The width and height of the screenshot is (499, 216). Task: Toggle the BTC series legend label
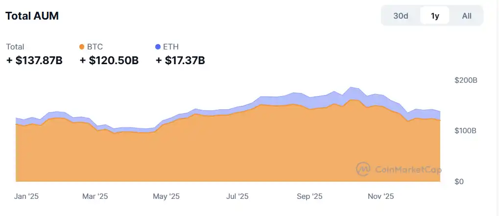tap(95, 47)
